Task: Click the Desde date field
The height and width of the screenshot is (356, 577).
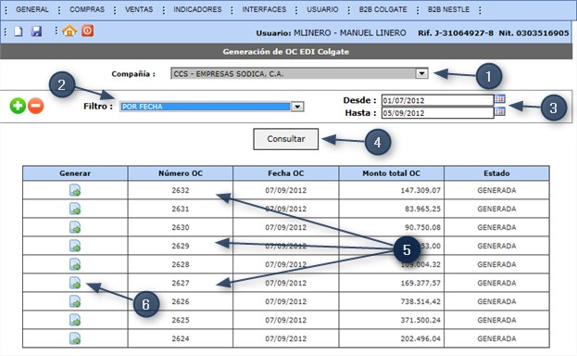Action: coord(437,100)
